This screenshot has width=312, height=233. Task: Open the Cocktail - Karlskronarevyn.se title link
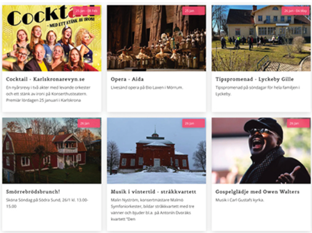pos(45,79)
